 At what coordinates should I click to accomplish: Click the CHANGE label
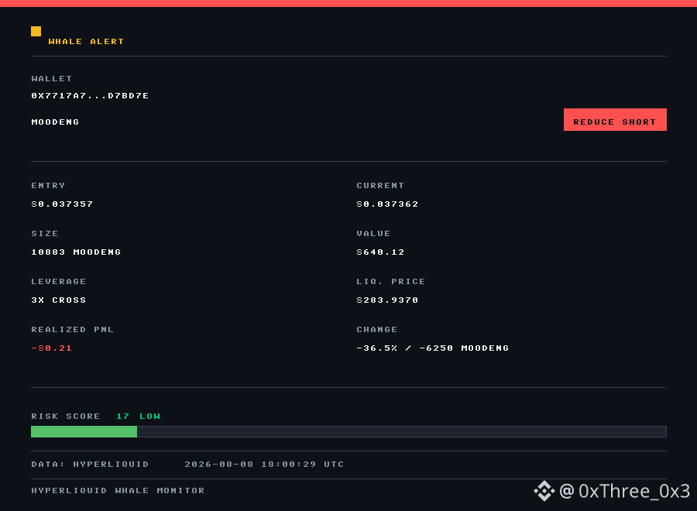pos(377,329)
